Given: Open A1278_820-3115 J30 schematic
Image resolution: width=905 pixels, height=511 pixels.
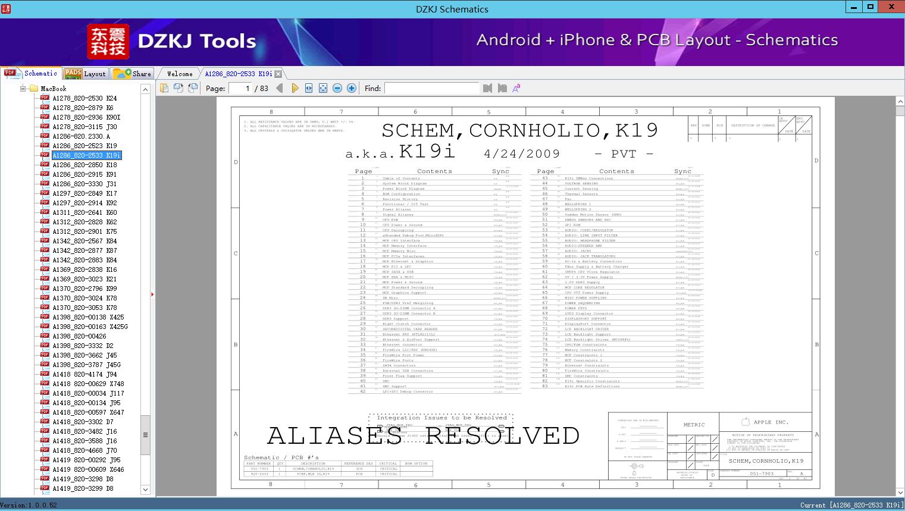Looking at the screenshot, I should (x=84, y=127).
